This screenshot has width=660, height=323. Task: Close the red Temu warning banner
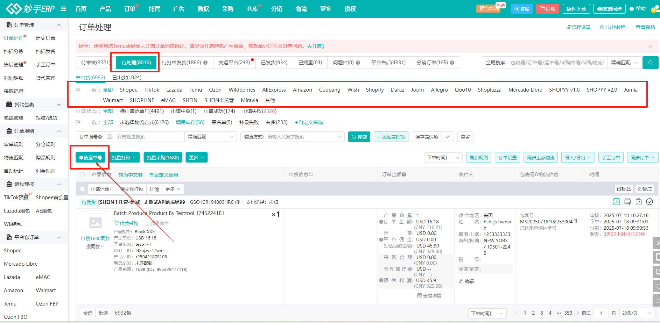pos(650,46)
